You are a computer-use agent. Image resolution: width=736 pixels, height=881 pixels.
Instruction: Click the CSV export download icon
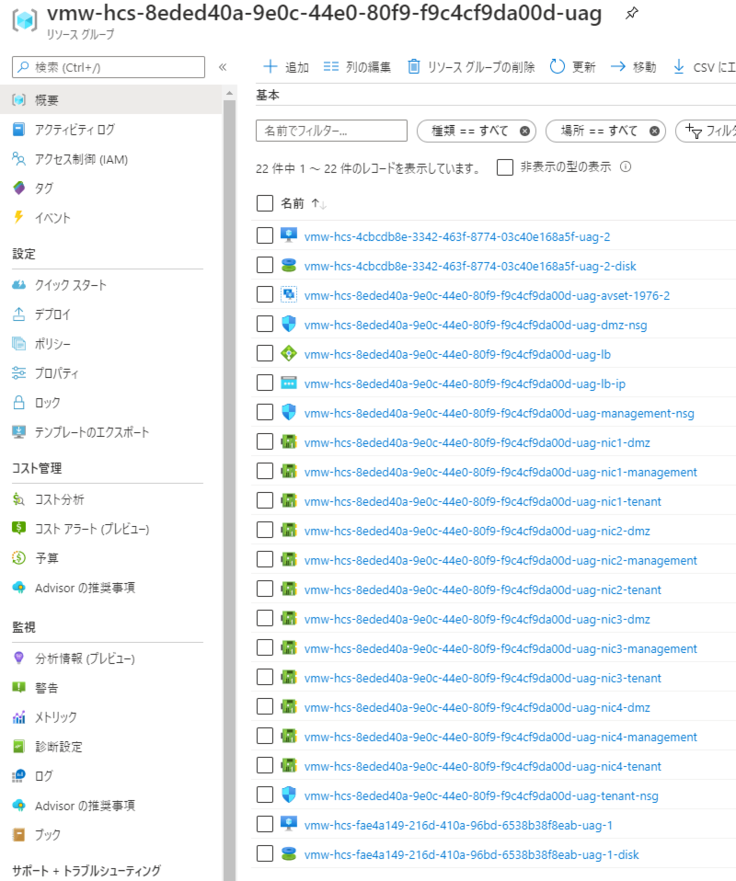tap(679, 67)
